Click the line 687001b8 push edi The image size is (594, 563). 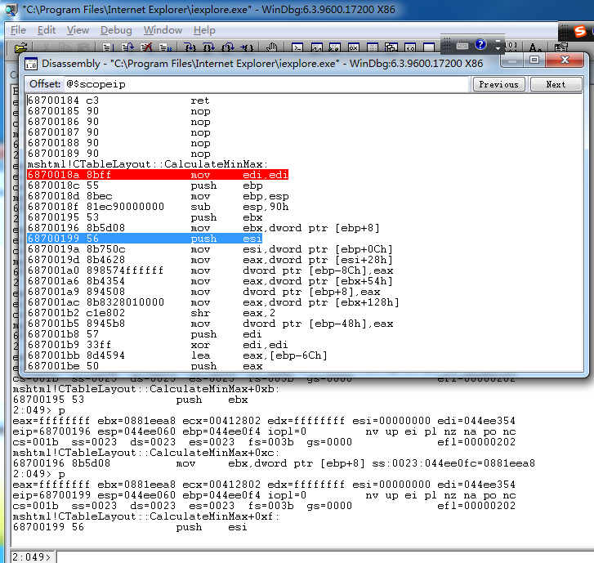145,333
